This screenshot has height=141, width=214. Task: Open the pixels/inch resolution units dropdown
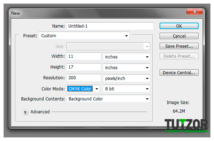tap(127, 78)
